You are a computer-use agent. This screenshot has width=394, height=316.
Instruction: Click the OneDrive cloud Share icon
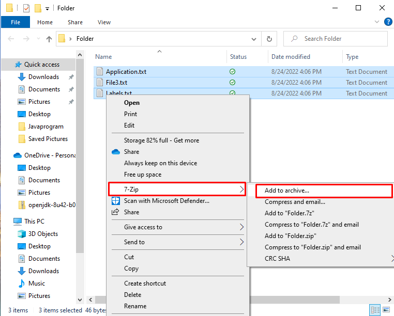point(115,152)
